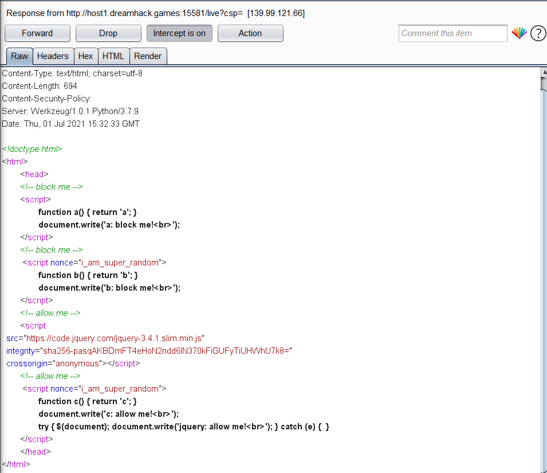
Task: Click the try $(document) jquery line
Action: click(183, 427)
